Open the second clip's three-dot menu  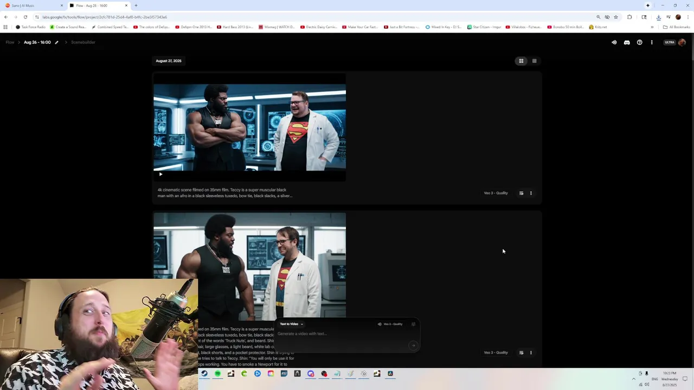coord(531,353)
